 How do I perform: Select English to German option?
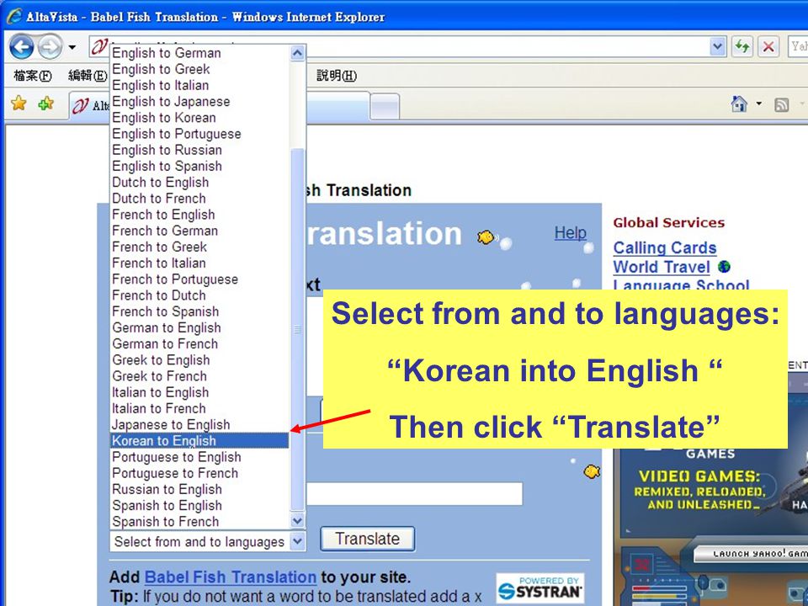[200, 53]
